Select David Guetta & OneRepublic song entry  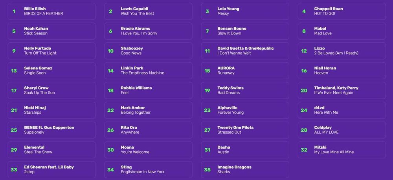point(245,51)
